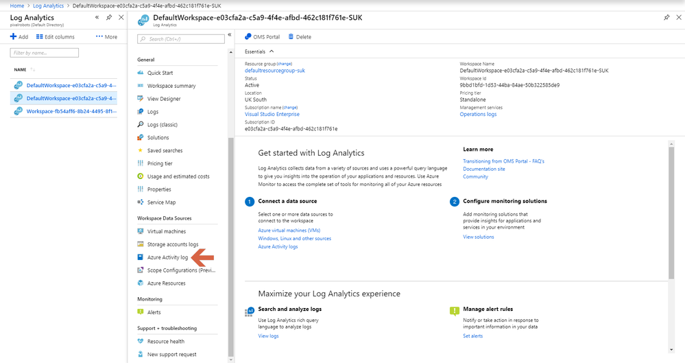Click the main content vertical scrollbar
Image resolution: width=685 pixels, height=363 pixels.
(671, 213)
